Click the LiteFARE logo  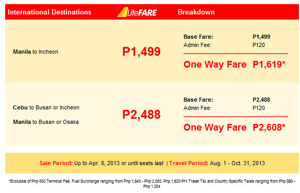(137, 12)
